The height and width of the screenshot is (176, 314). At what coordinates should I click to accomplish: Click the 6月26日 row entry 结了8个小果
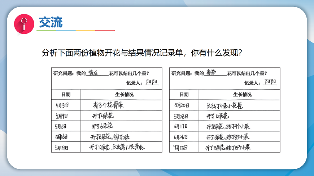tap(237, 137)
